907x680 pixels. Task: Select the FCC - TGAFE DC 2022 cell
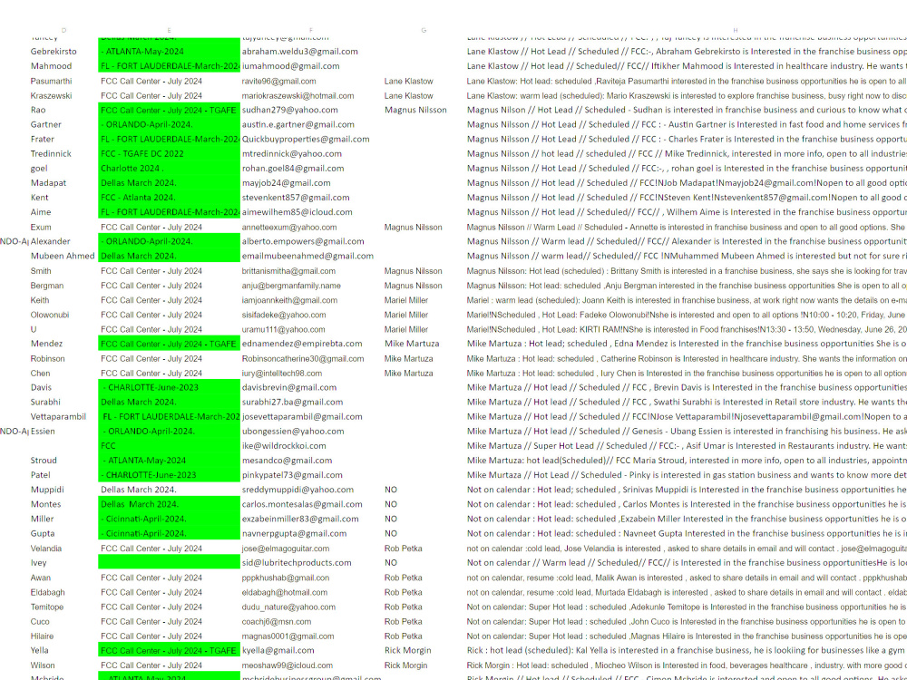pos(169,154)
